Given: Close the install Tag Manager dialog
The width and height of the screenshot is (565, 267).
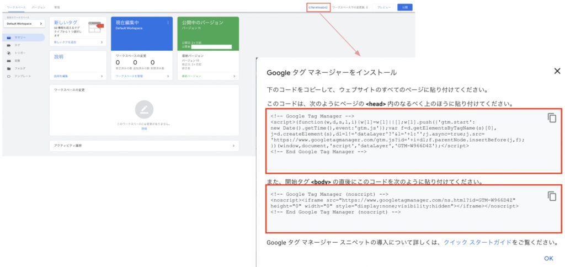Looking at the screenshot, I should click(557, 71).
